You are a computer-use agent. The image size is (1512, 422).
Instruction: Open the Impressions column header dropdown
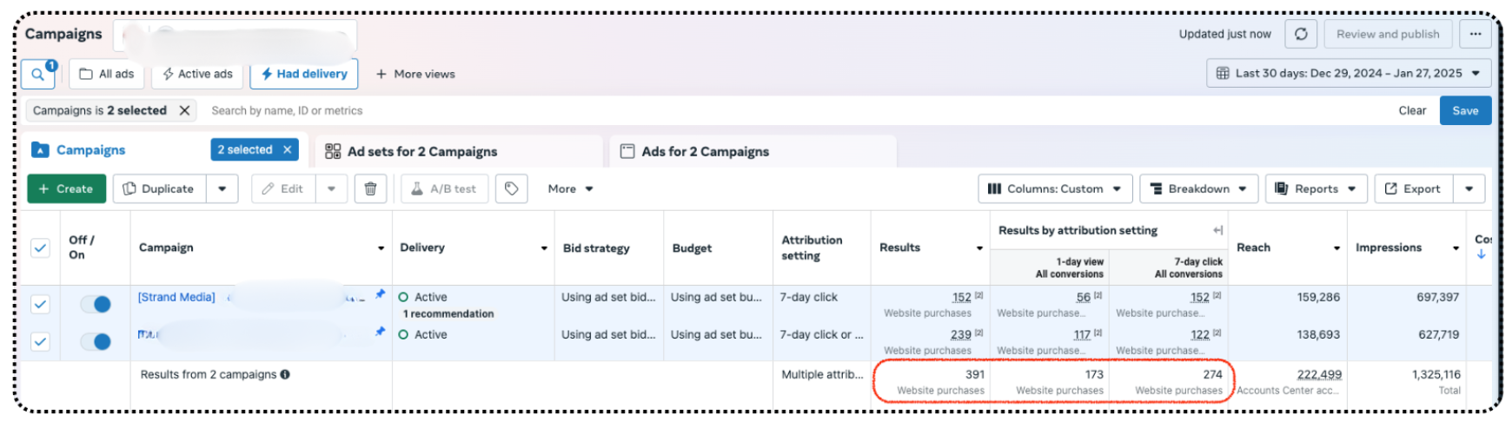[1456, 248]
